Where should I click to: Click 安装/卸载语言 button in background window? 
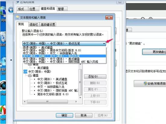(150, 84)
